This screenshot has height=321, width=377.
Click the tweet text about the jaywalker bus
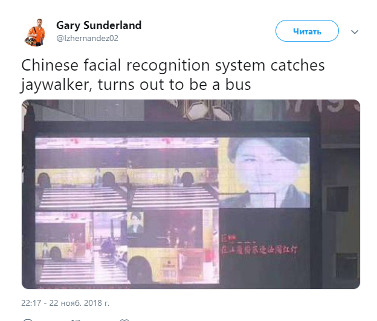pos(173,75)
